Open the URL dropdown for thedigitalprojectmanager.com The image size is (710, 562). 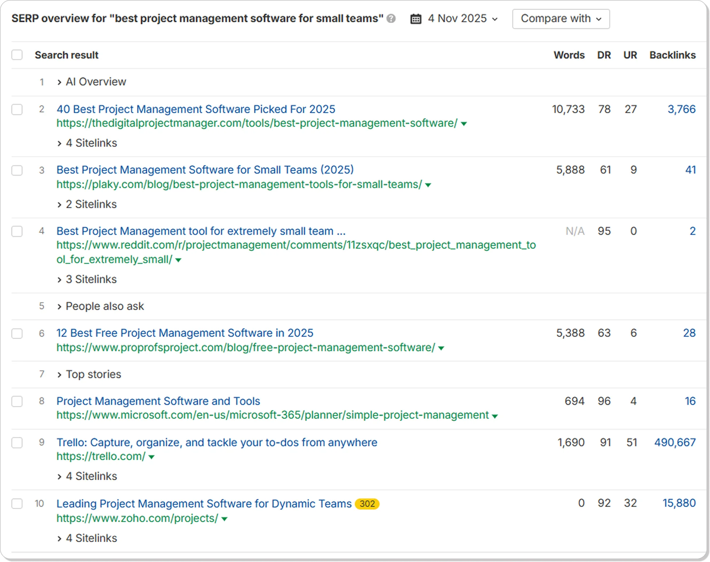coord(463,123)
